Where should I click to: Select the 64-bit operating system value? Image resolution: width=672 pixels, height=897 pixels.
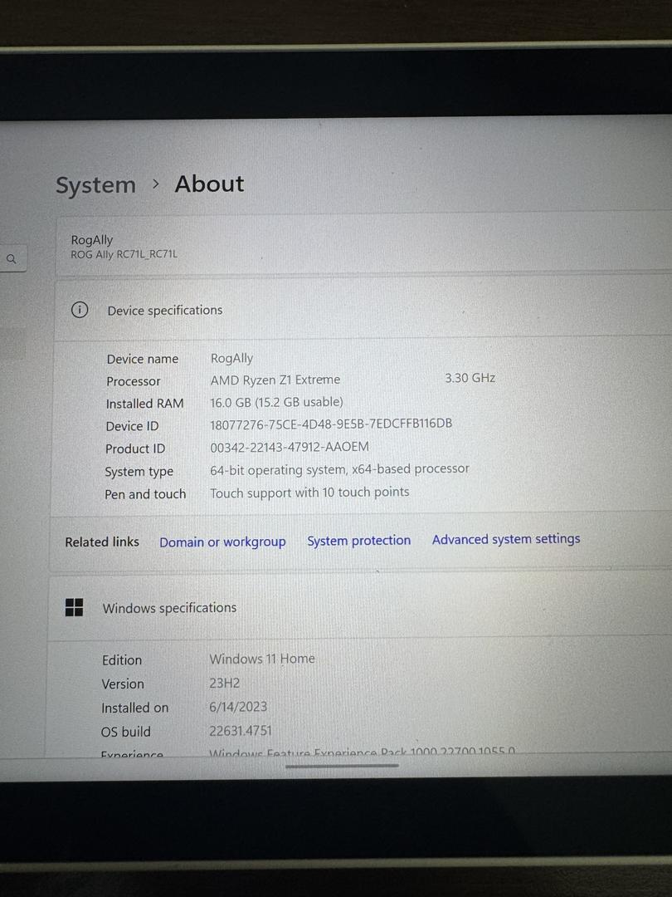(x=339, y=469)
